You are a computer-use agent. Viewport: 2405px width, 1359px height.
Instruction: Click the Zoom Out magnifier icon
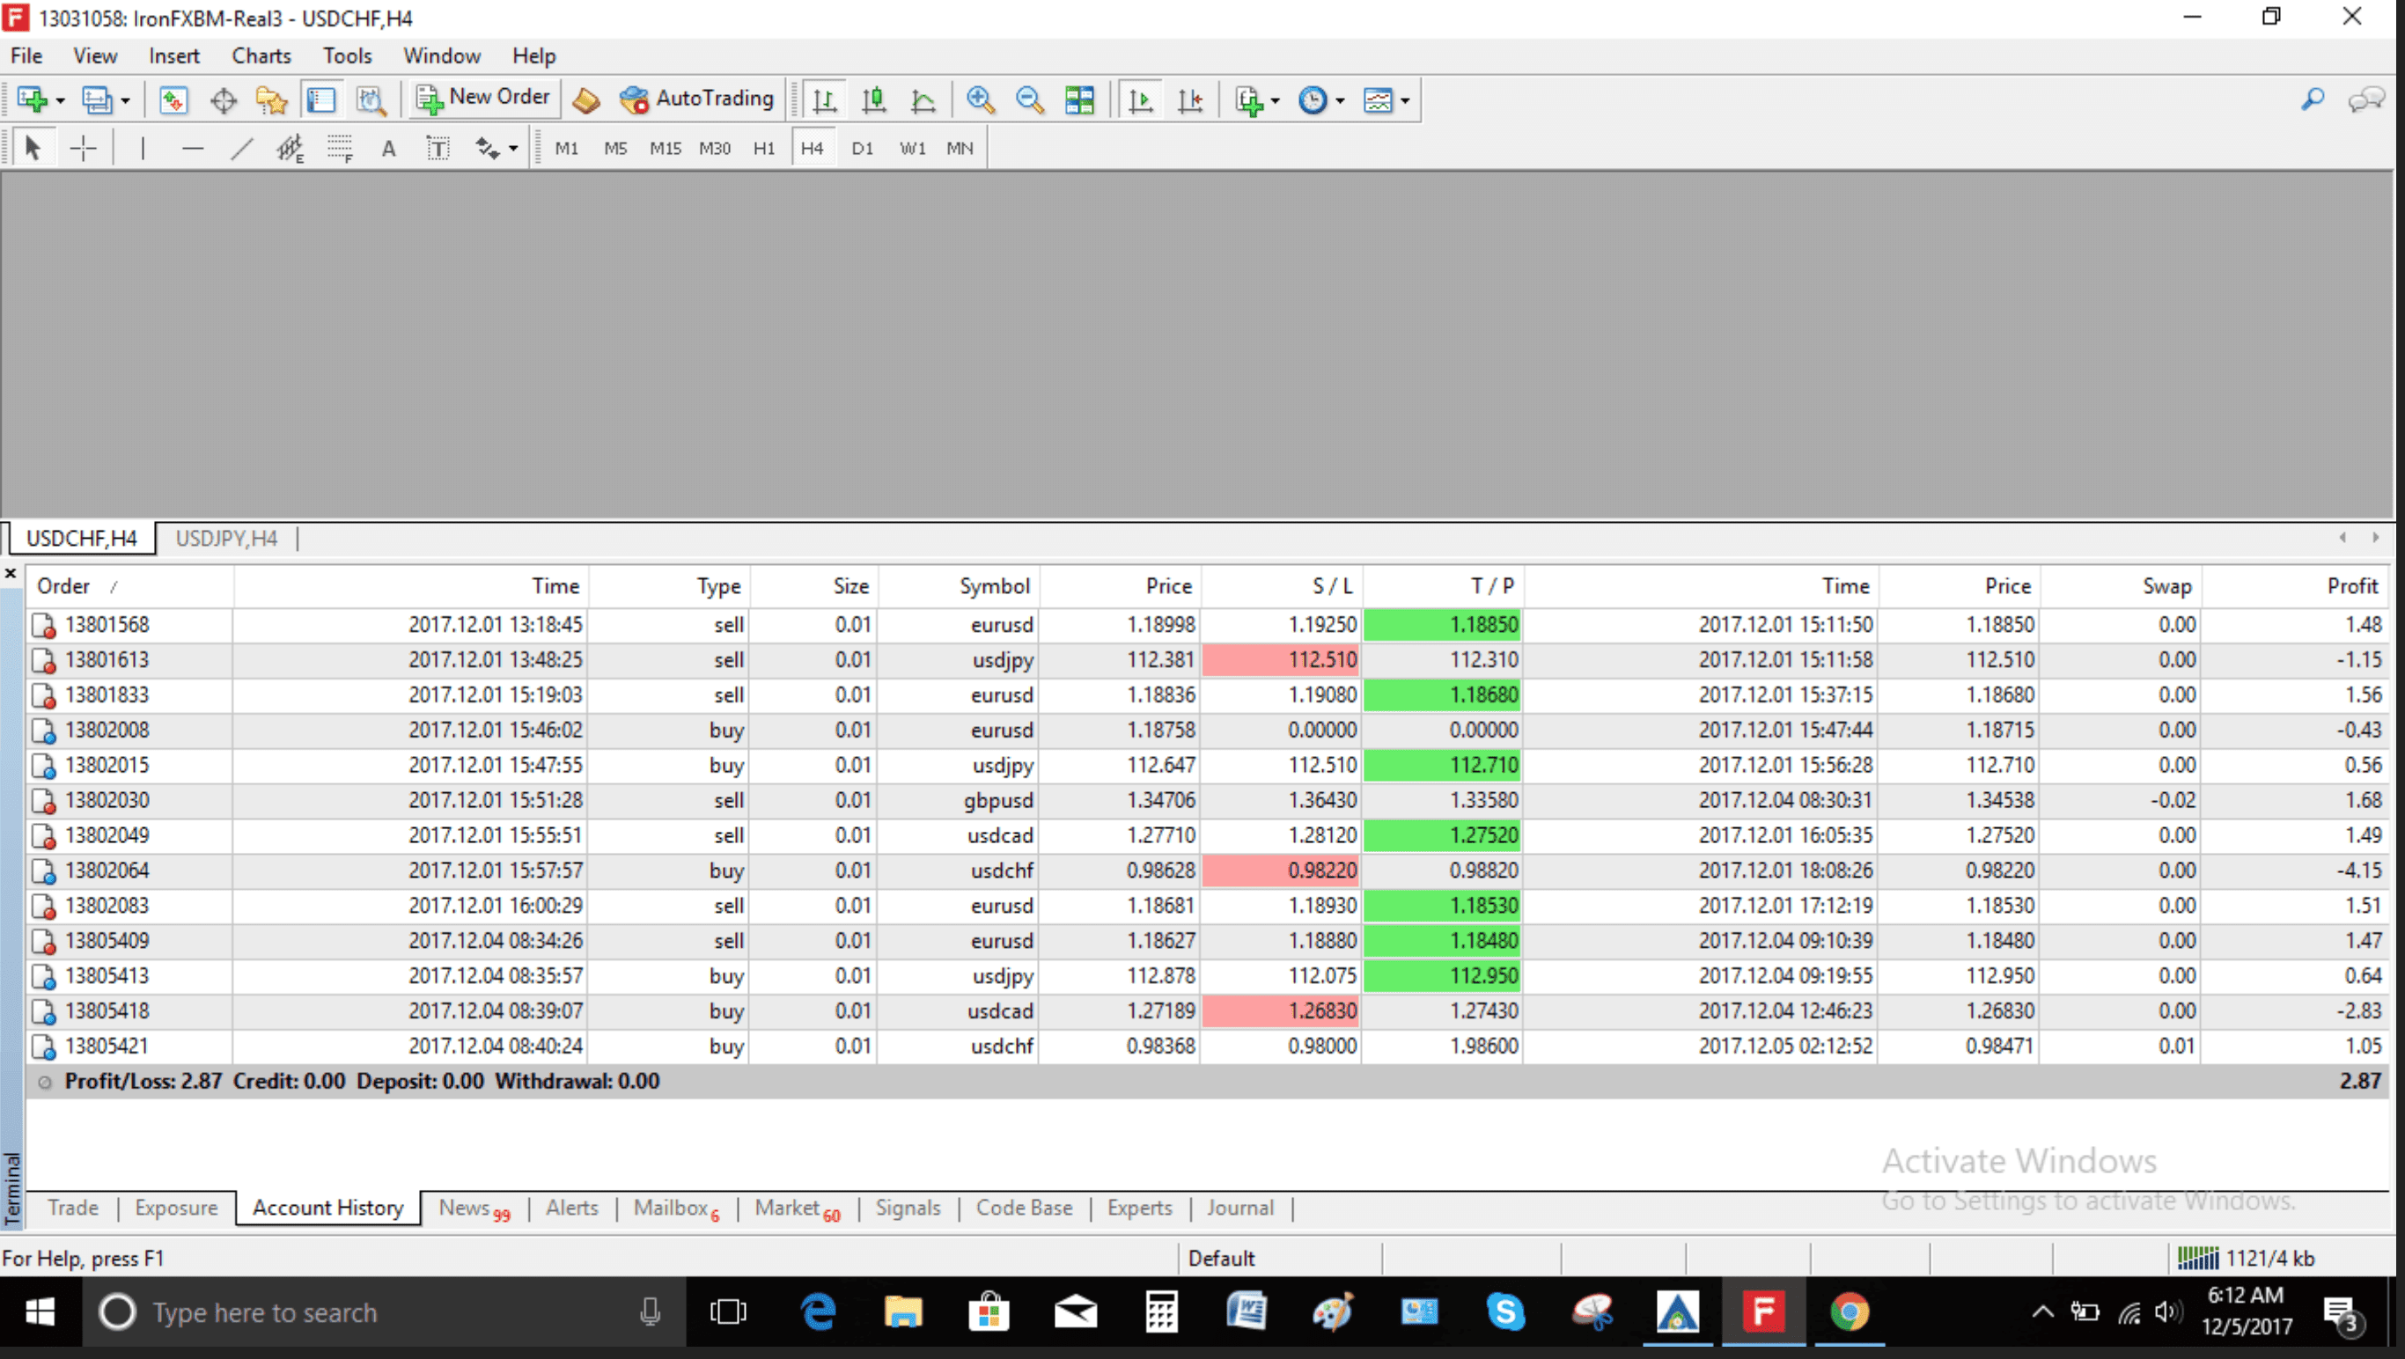[1030, 99]
